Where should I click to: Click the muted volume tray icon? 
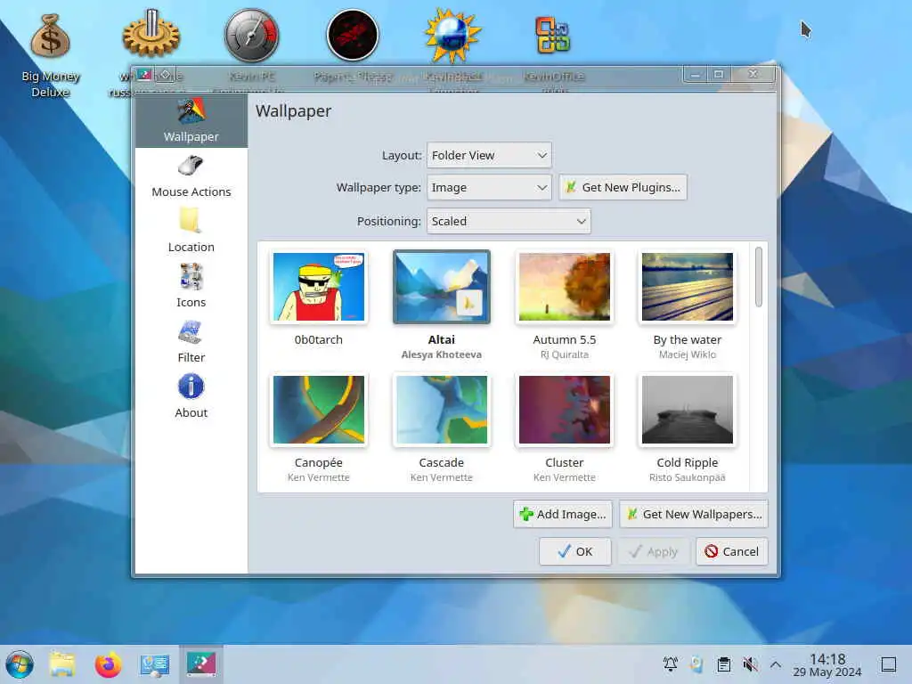point(750,664)
